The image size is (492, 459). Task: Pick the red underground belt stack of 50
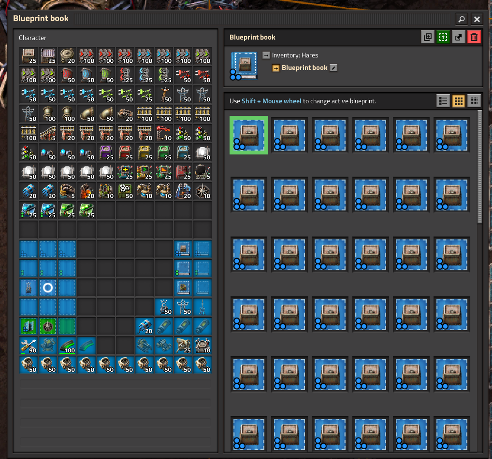(x=67, y=75)
